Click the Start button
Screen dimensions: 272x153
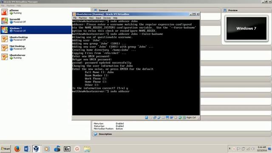point(6,149)
